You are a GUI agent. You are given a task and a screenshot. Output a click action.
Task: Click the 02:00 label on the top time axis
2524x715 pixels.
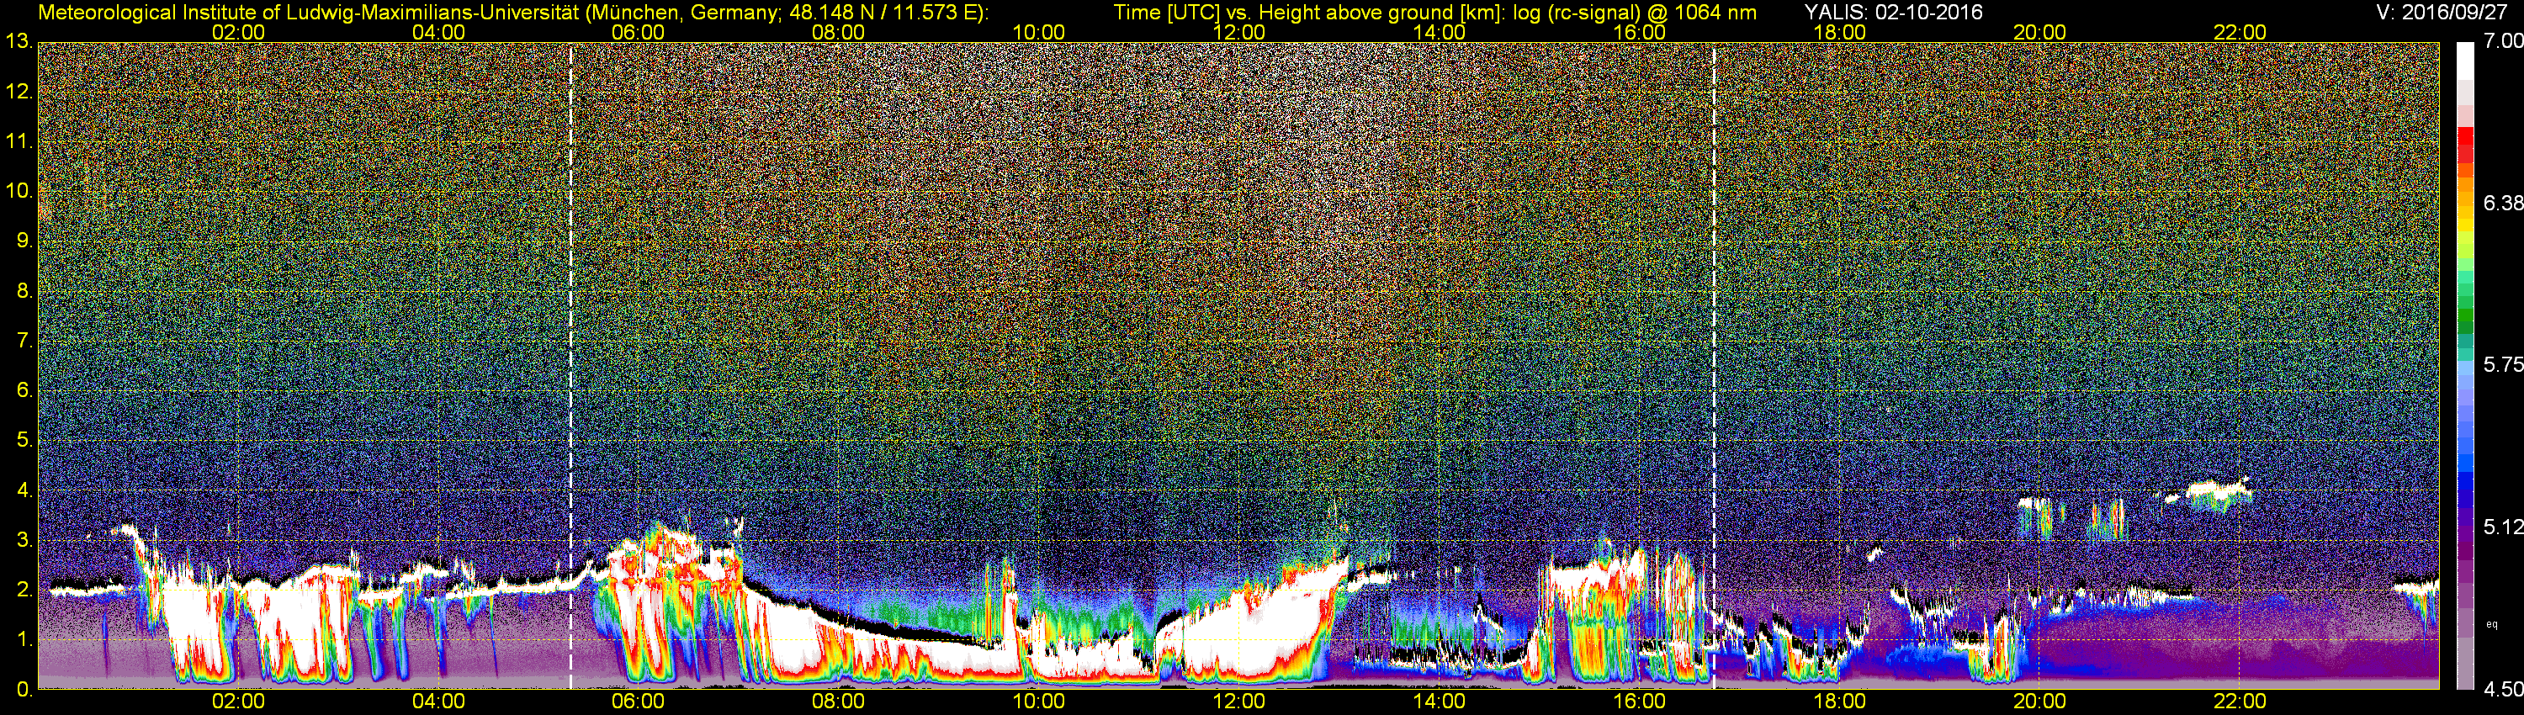coord(238,32)
